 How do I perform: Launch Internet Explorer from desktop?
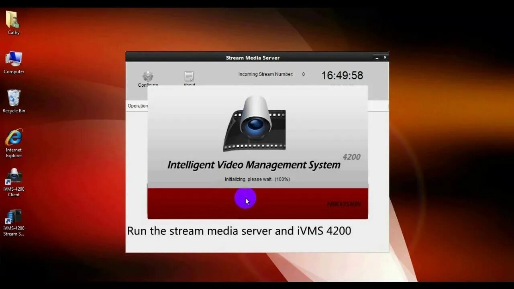coord(14,143)
